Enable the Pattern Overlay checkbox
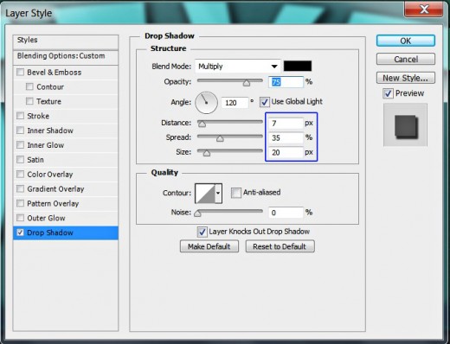The image size is (450, 344). coord(20,203)
